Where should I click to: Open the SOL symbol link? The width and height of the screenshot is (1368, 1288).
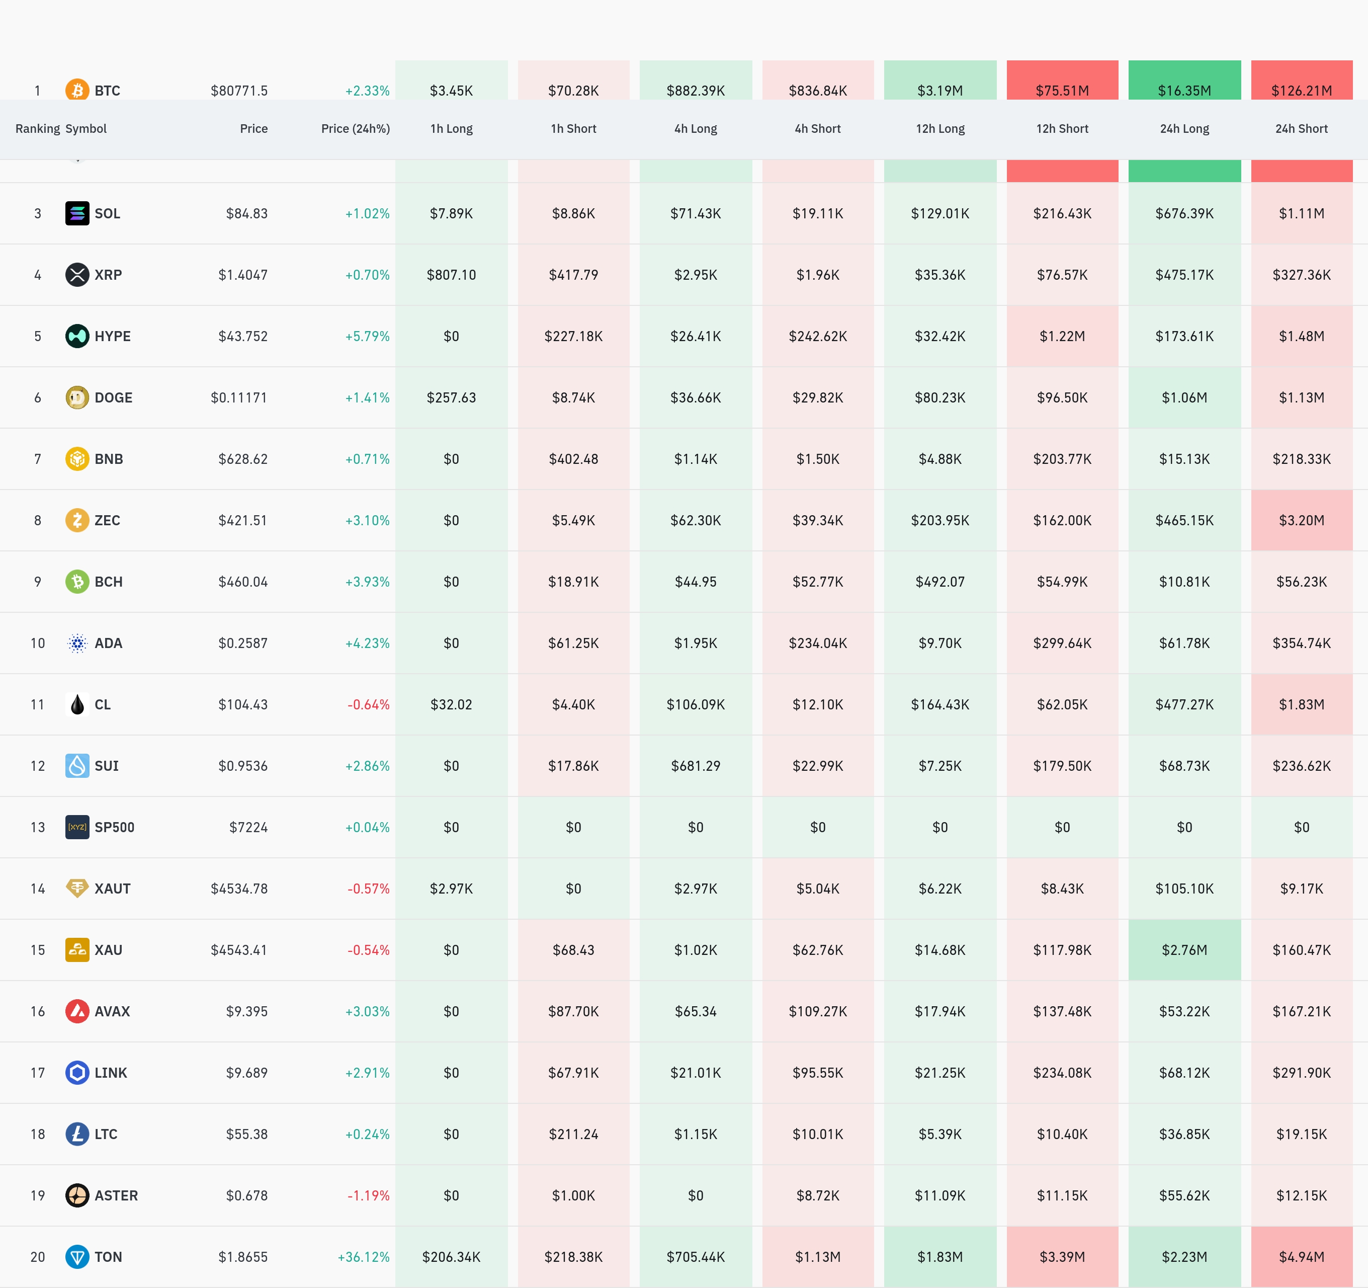[x=107, y=213]
